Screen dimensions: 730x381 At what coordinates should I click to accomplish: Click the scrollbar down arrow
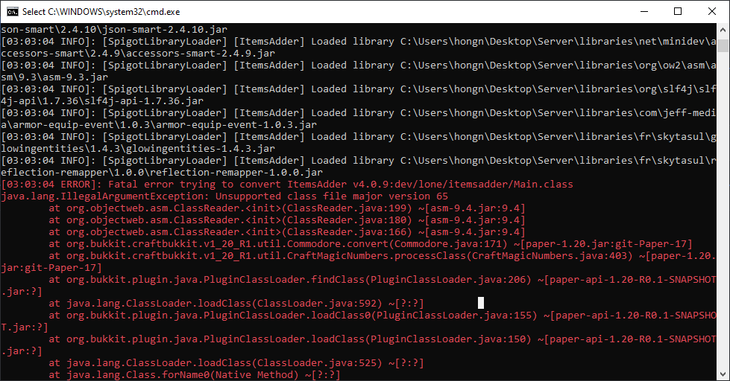tap(723, 374)
